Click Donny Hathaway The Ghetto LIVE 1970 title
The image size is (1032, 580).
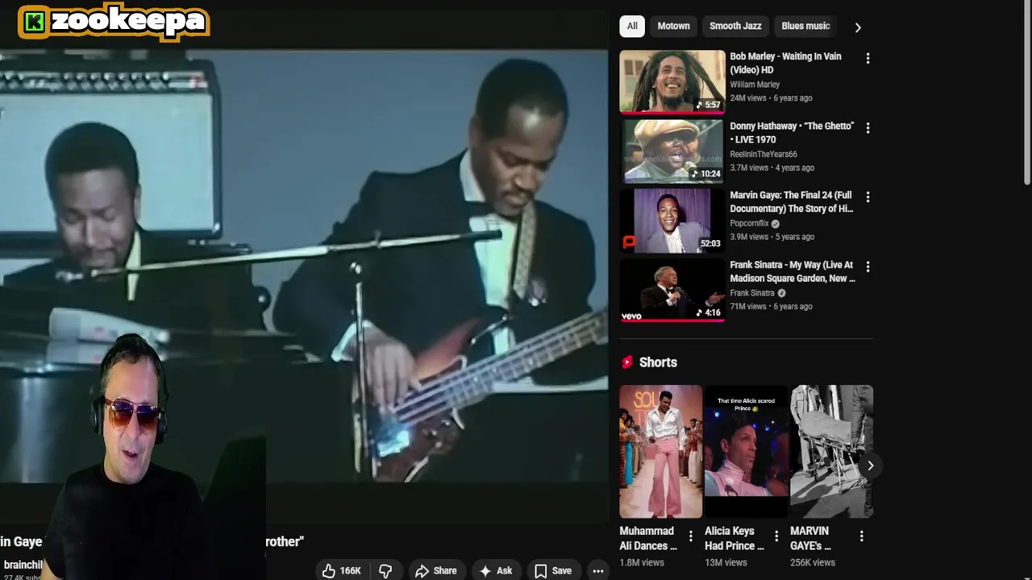pyautogui.click(x=791, y=132)
